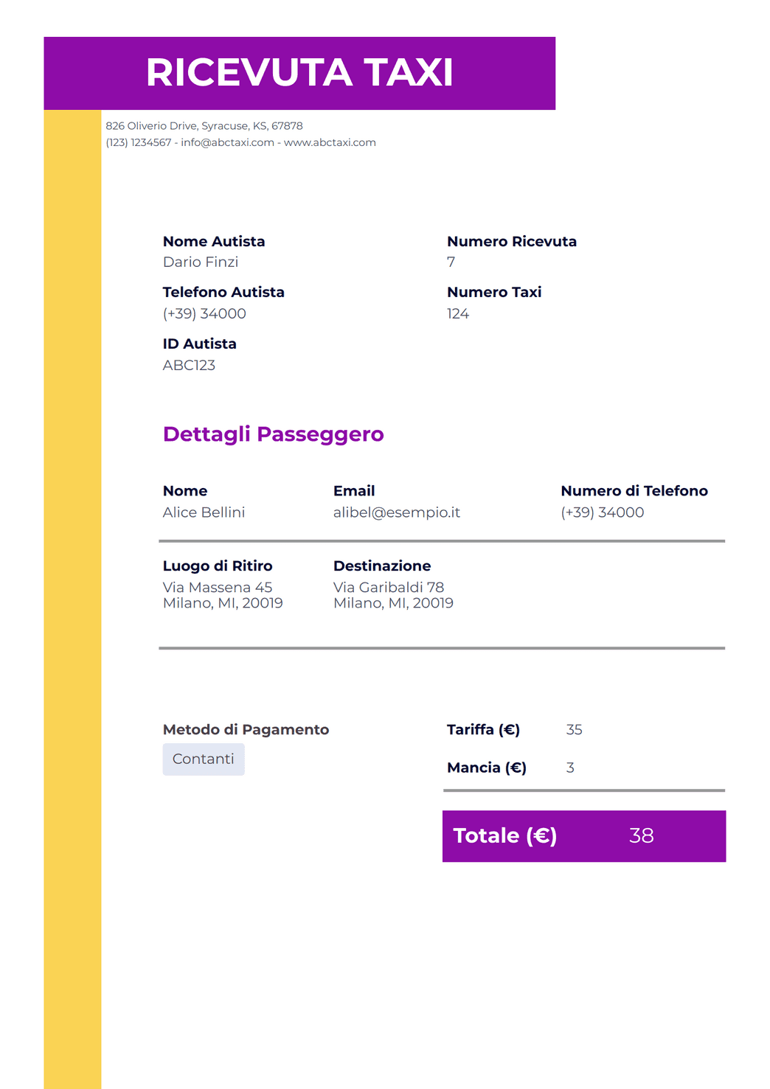Select the passenger Numero di Telefono value
The height and width of the screenshot is (1089, 770).
click(603, 512)
